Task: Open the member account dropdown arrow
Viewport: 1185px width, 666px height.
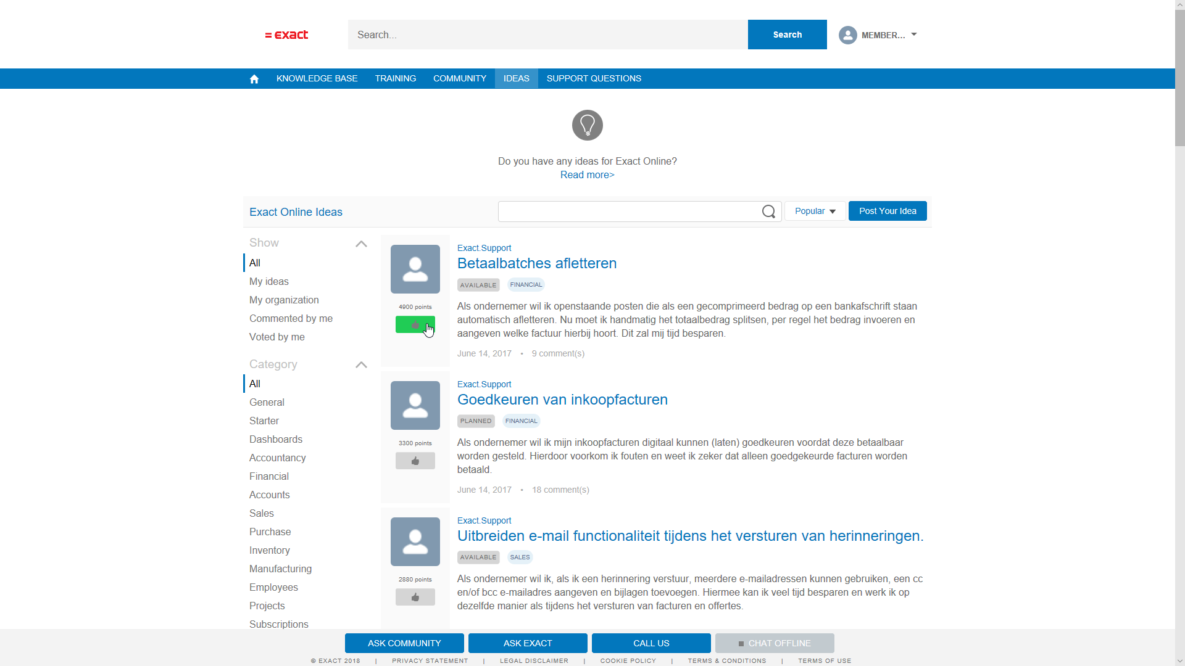Action: coord(914,35)
